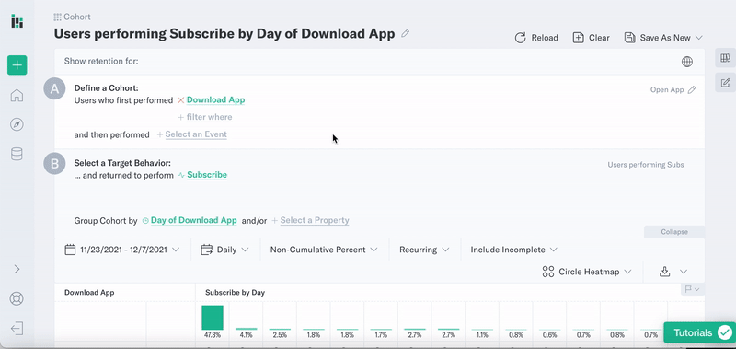Open the flag dropdown in table header

pyautogui.click(x=693, y=289)
